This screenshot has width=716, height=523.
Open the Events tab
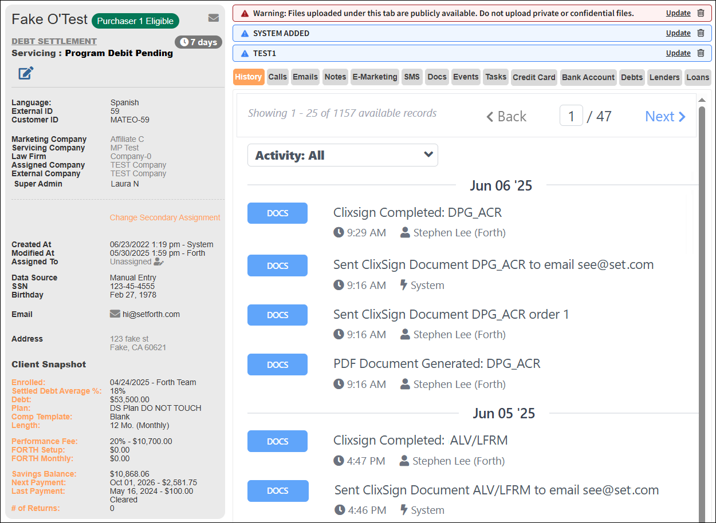tap(466, 77)
